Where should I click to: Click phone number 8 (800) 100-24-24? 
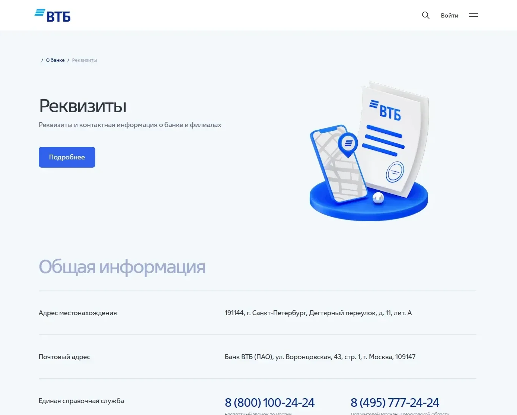point(269,402)
